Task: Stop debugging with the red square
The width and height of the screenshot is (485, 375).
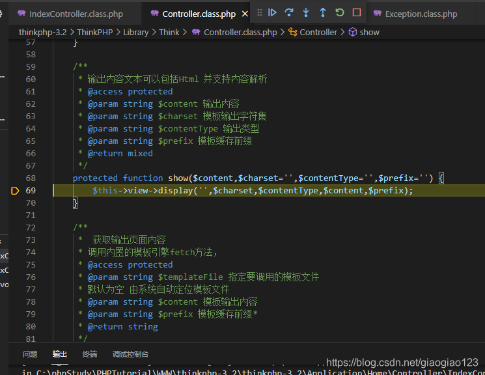Action: tap(357, 12)
